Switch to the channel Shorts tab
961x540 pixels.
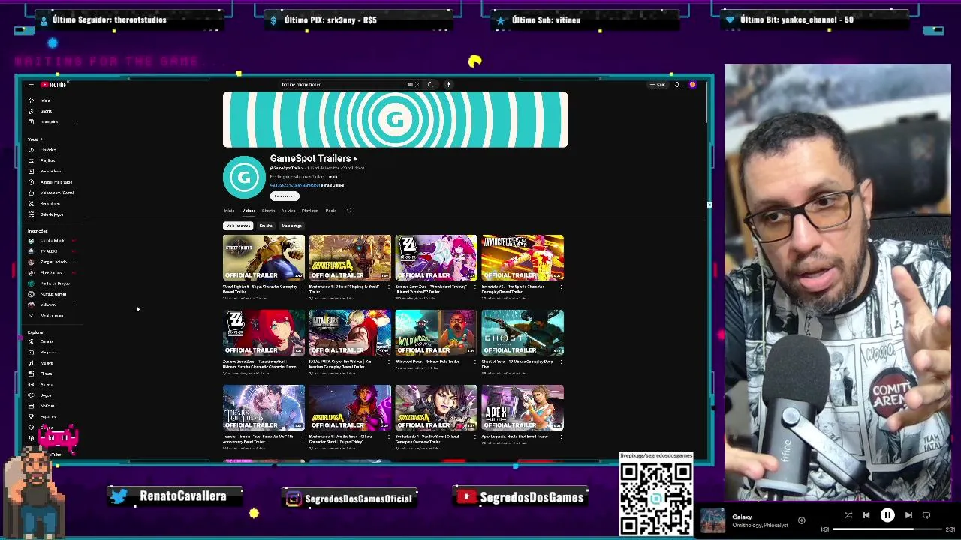(268, 211)
